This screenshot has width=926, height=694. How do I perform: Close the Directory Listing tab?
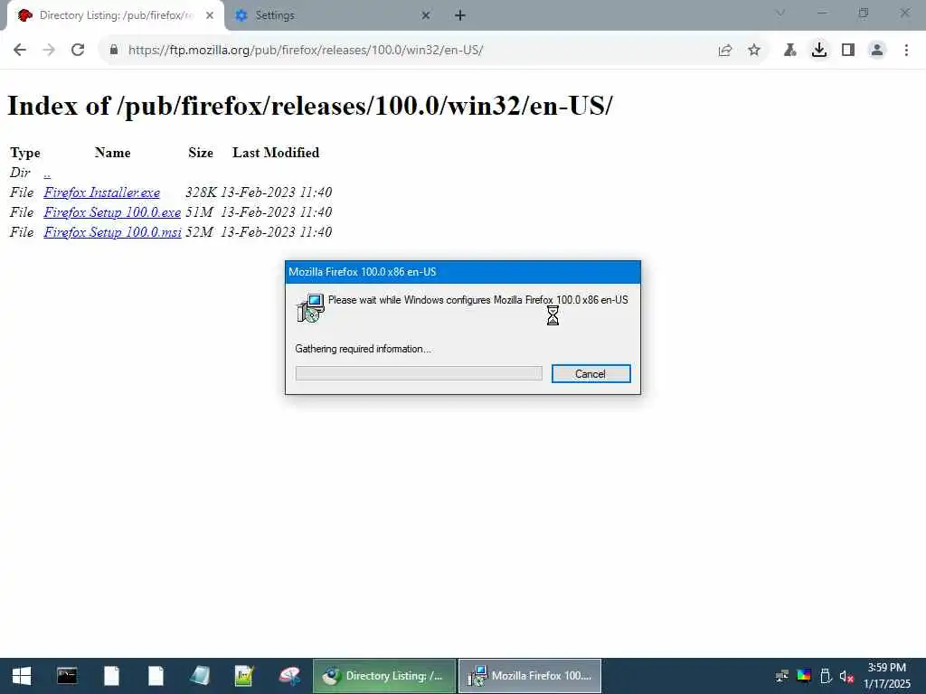210,15
